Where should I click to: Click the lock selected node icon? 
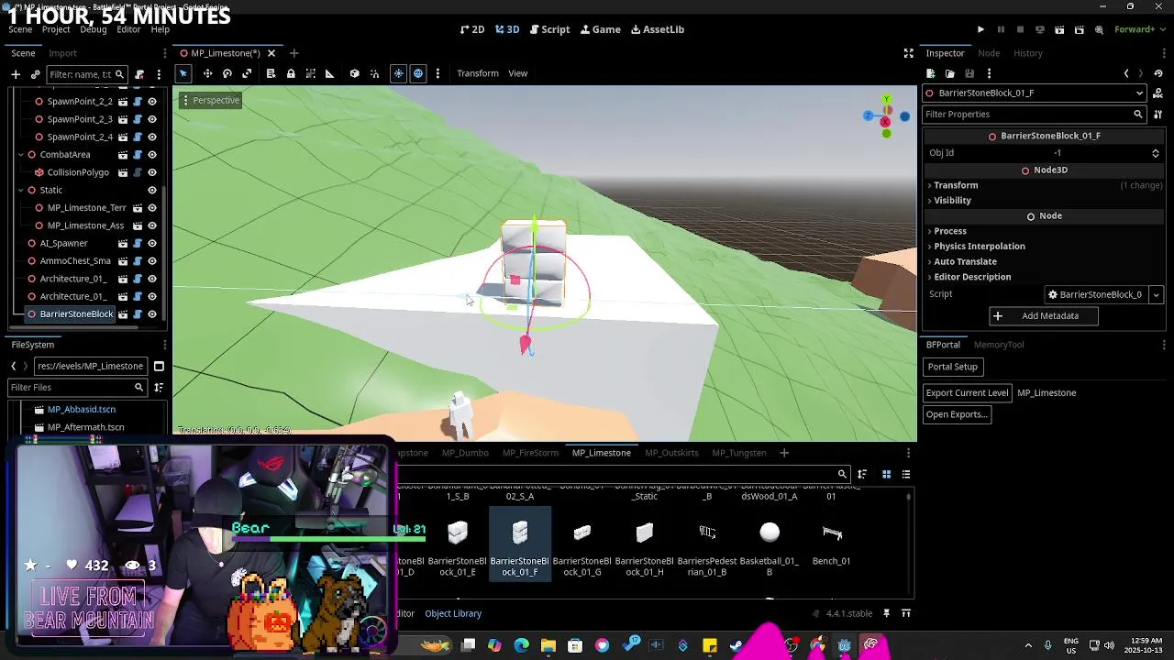tap(291, 73)
